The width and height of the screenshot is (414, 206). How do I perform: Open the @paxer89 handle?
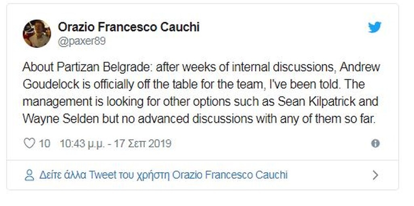click(82, 42)
